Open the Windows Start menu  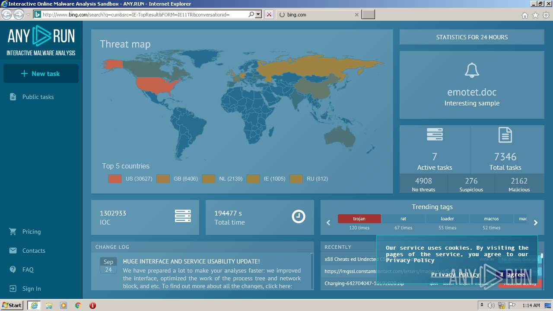pyautogui.click(x=12, y=305)
